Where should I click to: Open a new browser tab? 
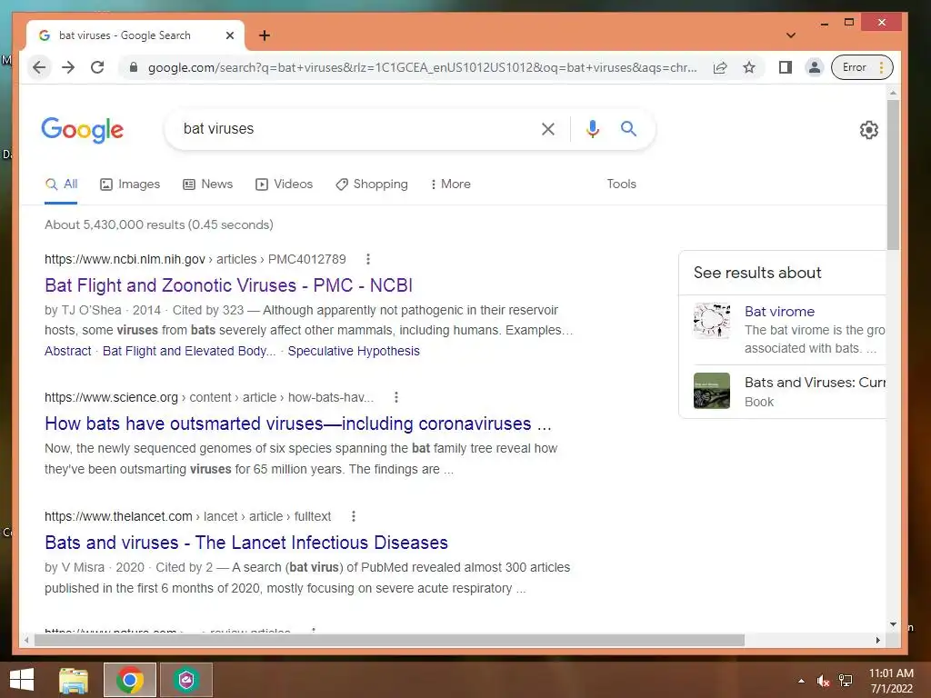point(265,35)
